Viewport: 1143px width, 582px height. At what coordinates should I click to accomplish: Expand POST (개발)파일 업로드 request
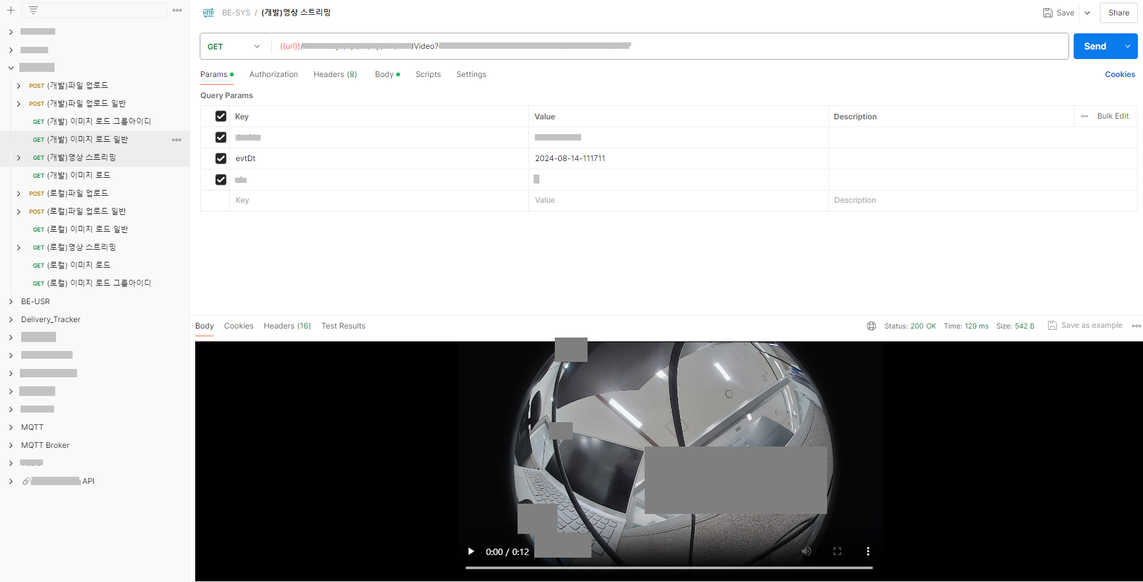(19, 85)
